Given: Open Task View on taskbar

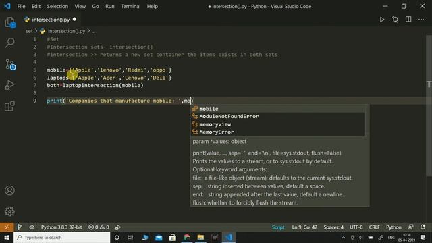Looking at the screenshot, I should (x=130, y=237).
